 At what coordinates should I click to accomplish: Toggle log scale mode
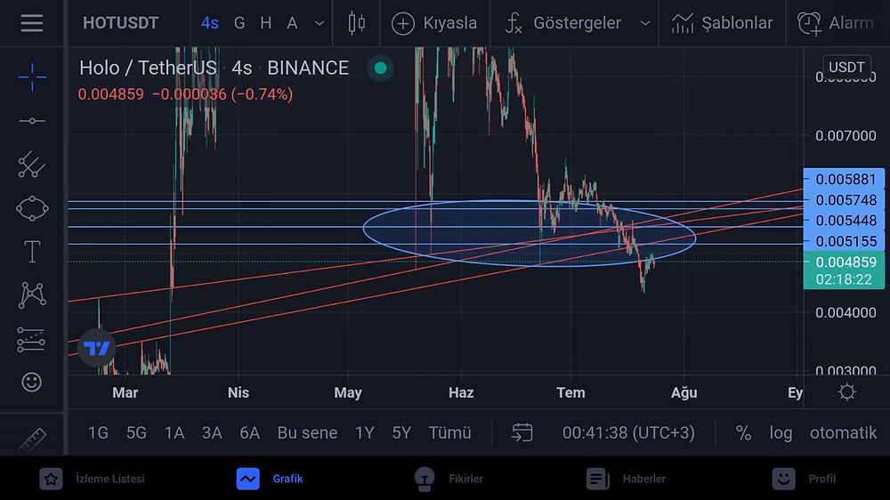781,433
